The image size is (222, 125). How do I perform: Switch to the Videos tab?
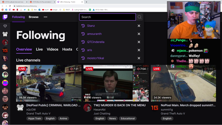coord(52,49)
